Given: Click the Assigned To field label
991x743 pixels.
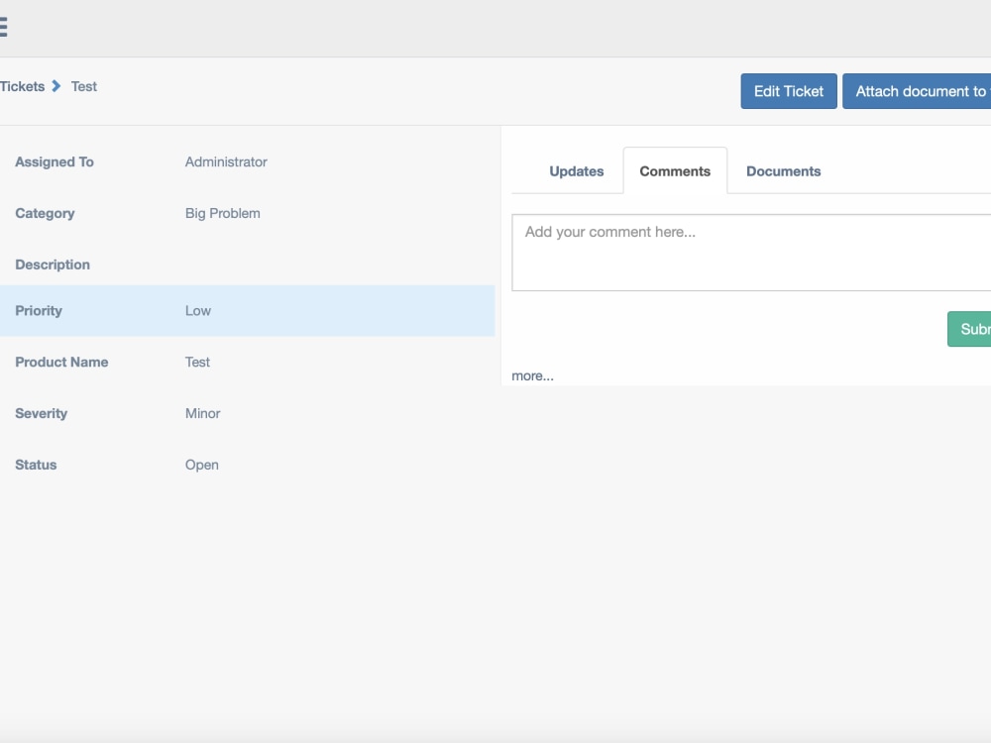Looking at the screenshot, I should [x=54, y=161].
